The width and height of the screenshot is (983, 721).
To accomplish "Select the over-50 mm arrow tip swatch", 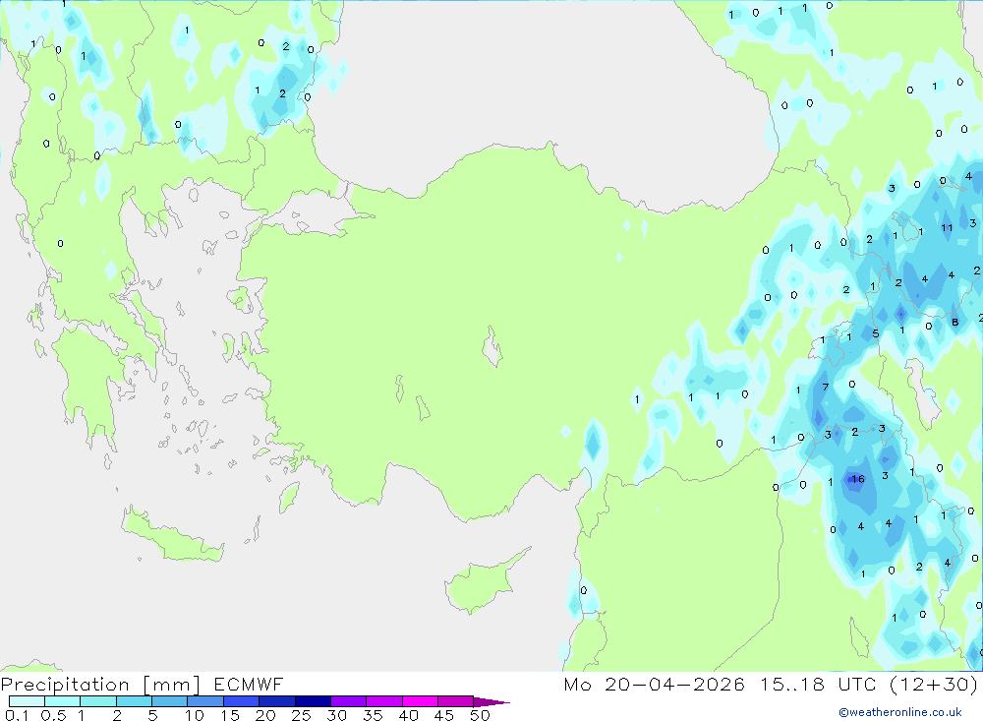I will [491, 702].
